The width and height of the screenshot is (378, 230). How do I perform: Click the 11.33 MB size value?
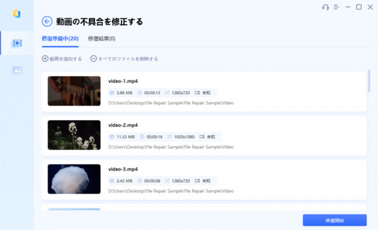tap(125, 136)
